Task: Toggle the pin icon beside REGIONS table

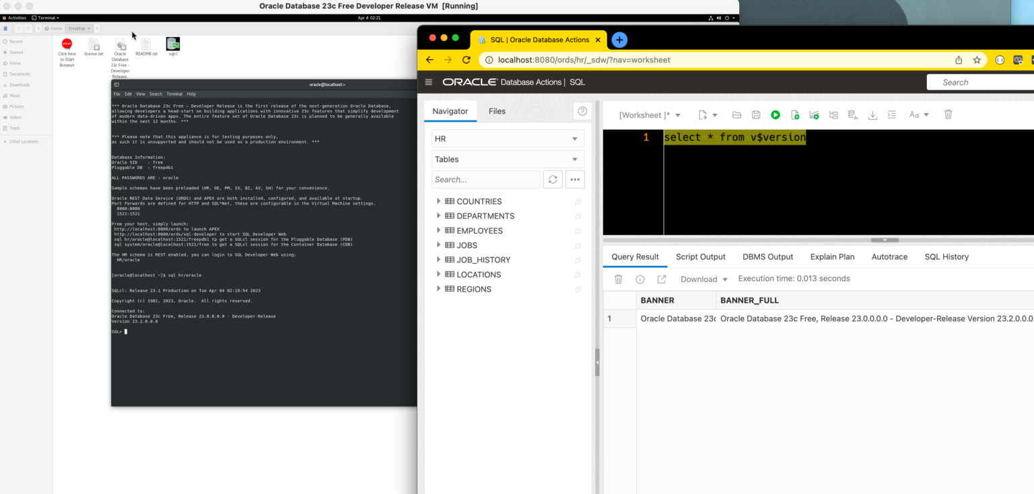Action: [x=578, y=289]
